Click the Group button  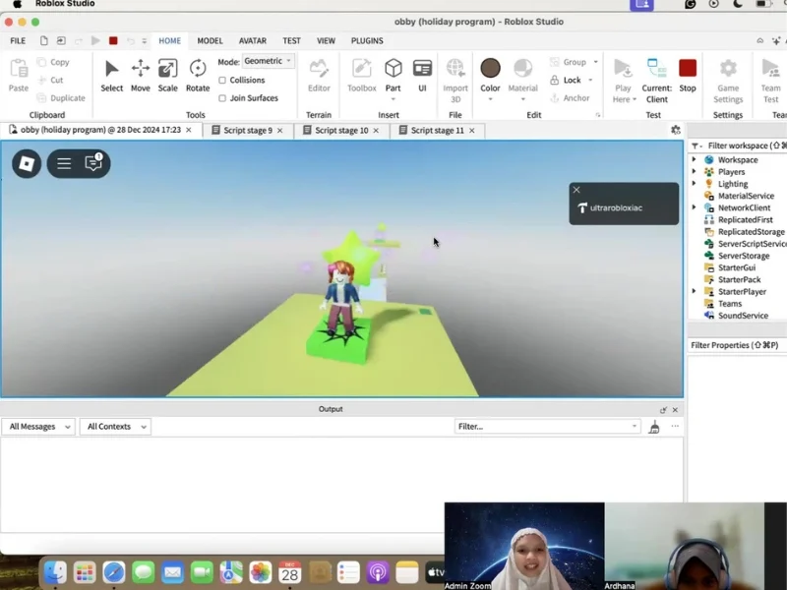tap(569, 62)
